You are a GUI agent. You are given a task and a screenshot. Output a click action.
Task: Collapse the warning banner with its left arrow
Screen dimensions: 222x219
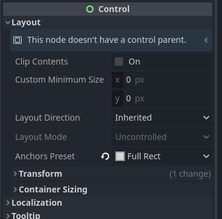(206, 40)
